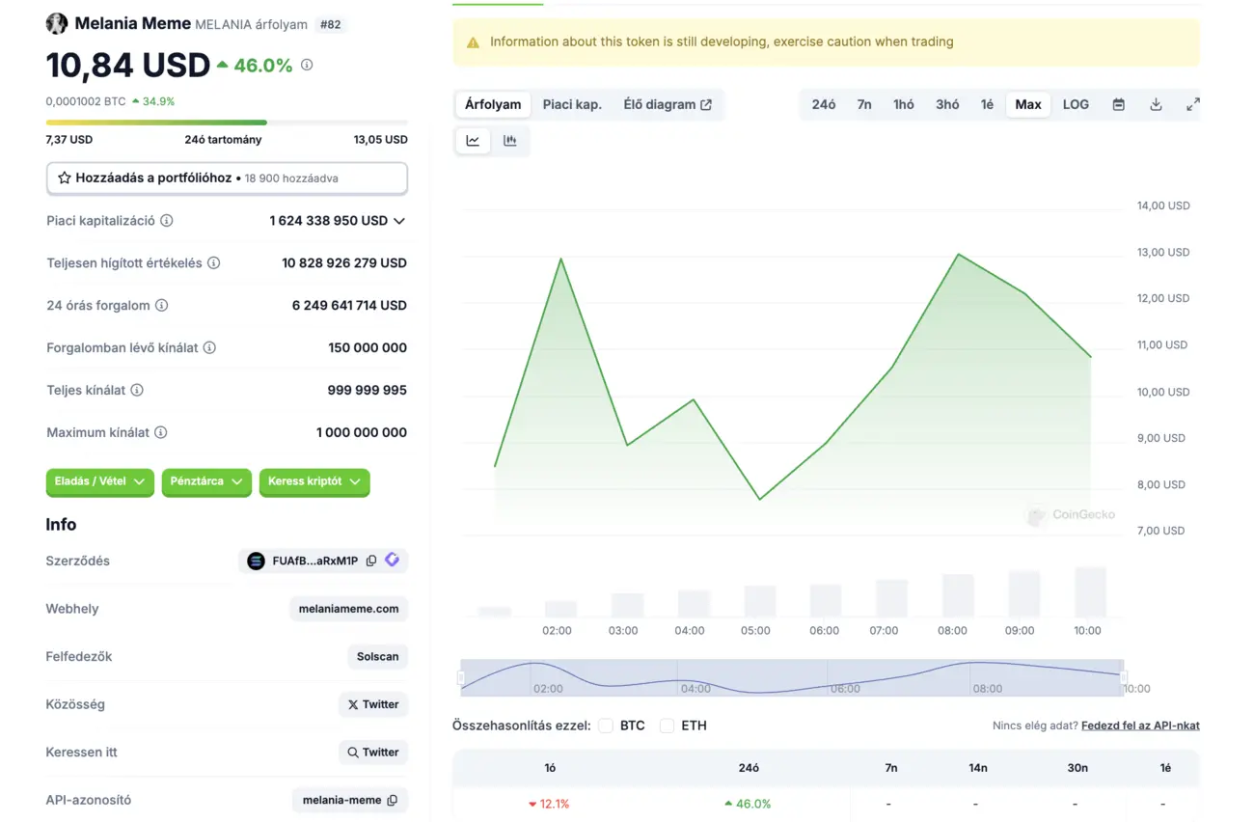
Task: Open the Eladás / Vétel dropdown
Action: point(100,481)
